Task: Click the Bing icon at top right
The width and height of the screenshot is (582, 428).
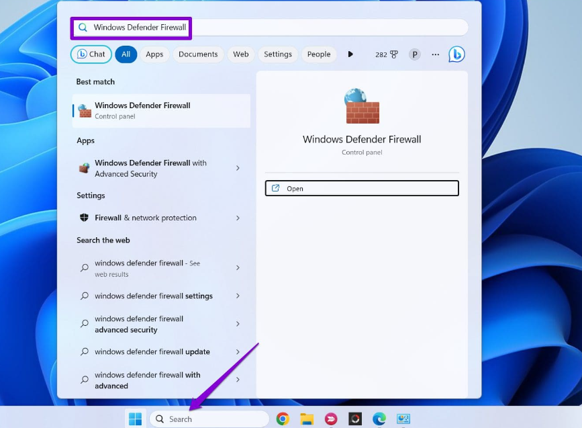Action: click(x=456, y=54)
